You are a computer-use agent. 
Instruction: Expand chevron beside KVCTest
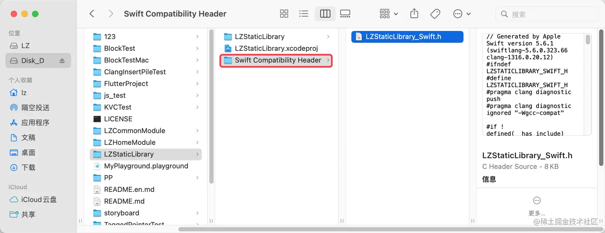tap(197, 107)
